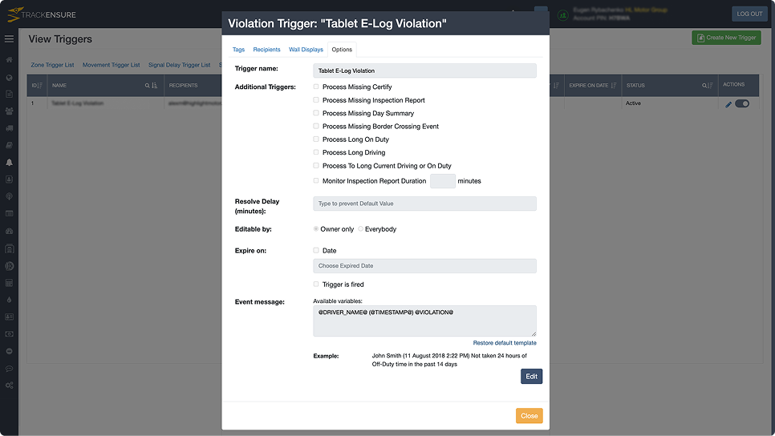The width and height of the screenshot is (775, 436).
Task: Open the Movement Trigger List tab
Action: pyautogui.click(x=112, y=65)
